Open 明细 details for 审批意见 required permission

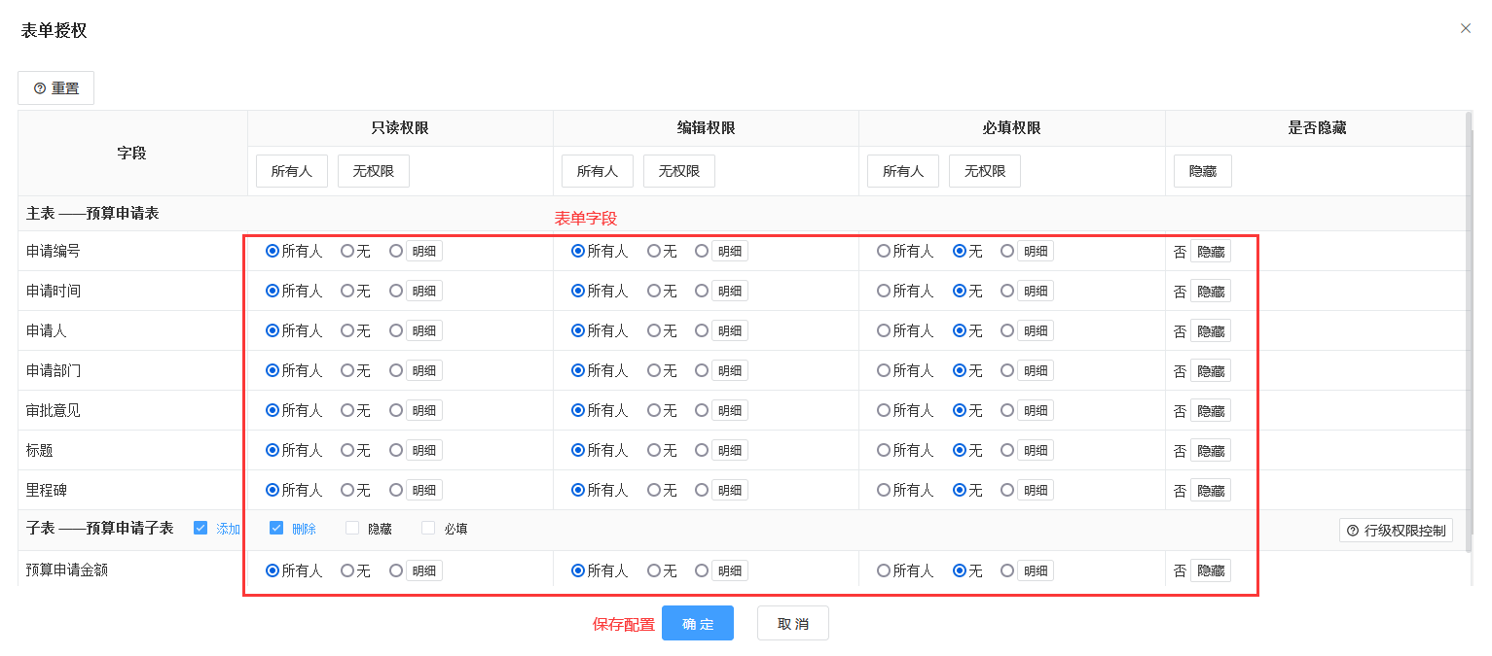[x=1035, y=410]
